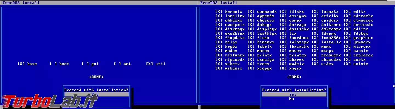
Task: Deselect the dskcompx package
Action: click(315, 29)
